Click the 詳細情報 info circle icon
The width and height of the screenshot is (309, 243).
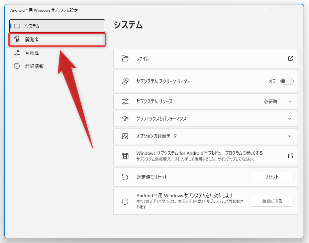(x=17, y=66)
